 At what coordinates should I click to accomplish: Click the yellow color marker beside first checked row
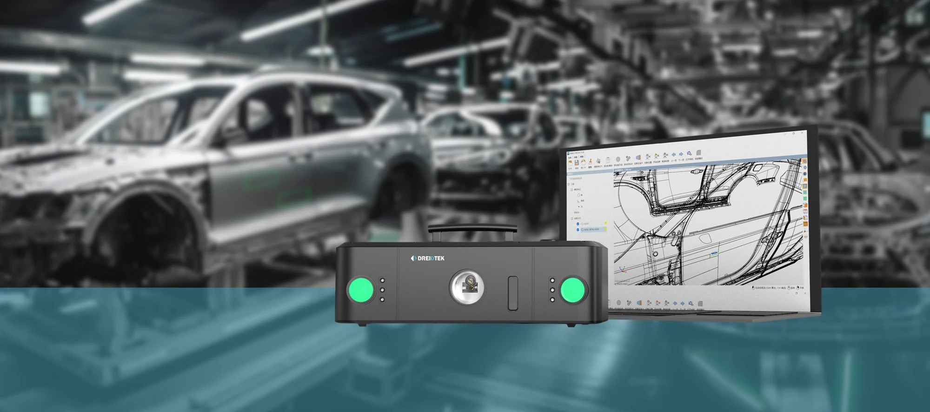coord(605,223)
